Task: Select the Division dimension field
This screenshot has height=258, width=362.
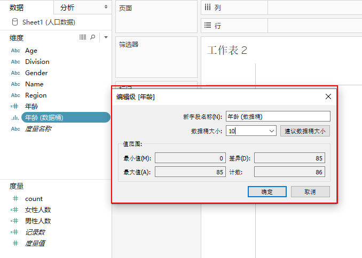Action: [x=37, y=62]
